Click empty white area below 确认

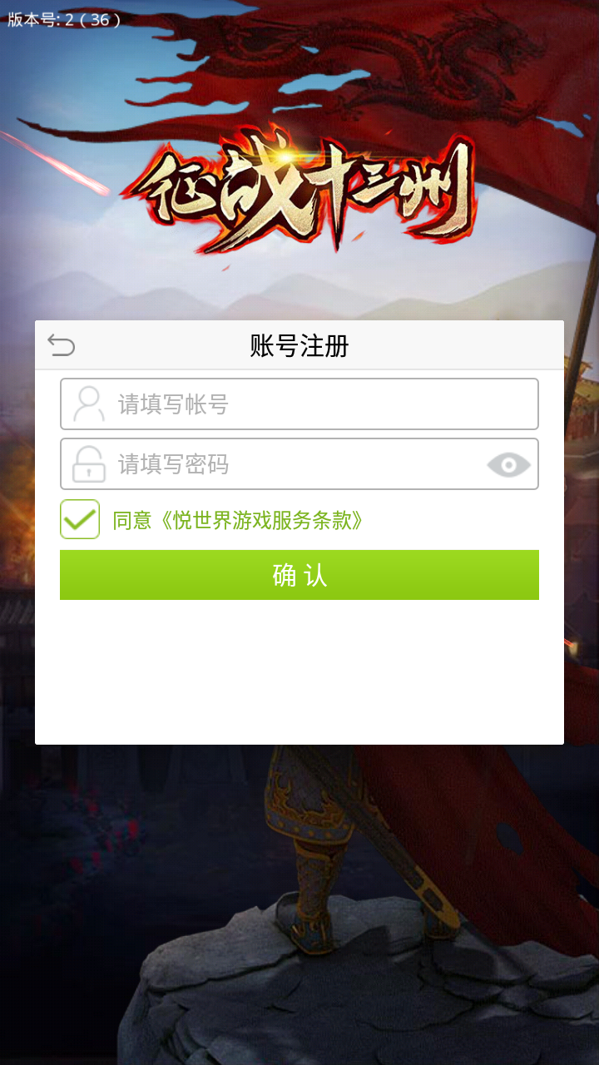(x=299, y=671)
